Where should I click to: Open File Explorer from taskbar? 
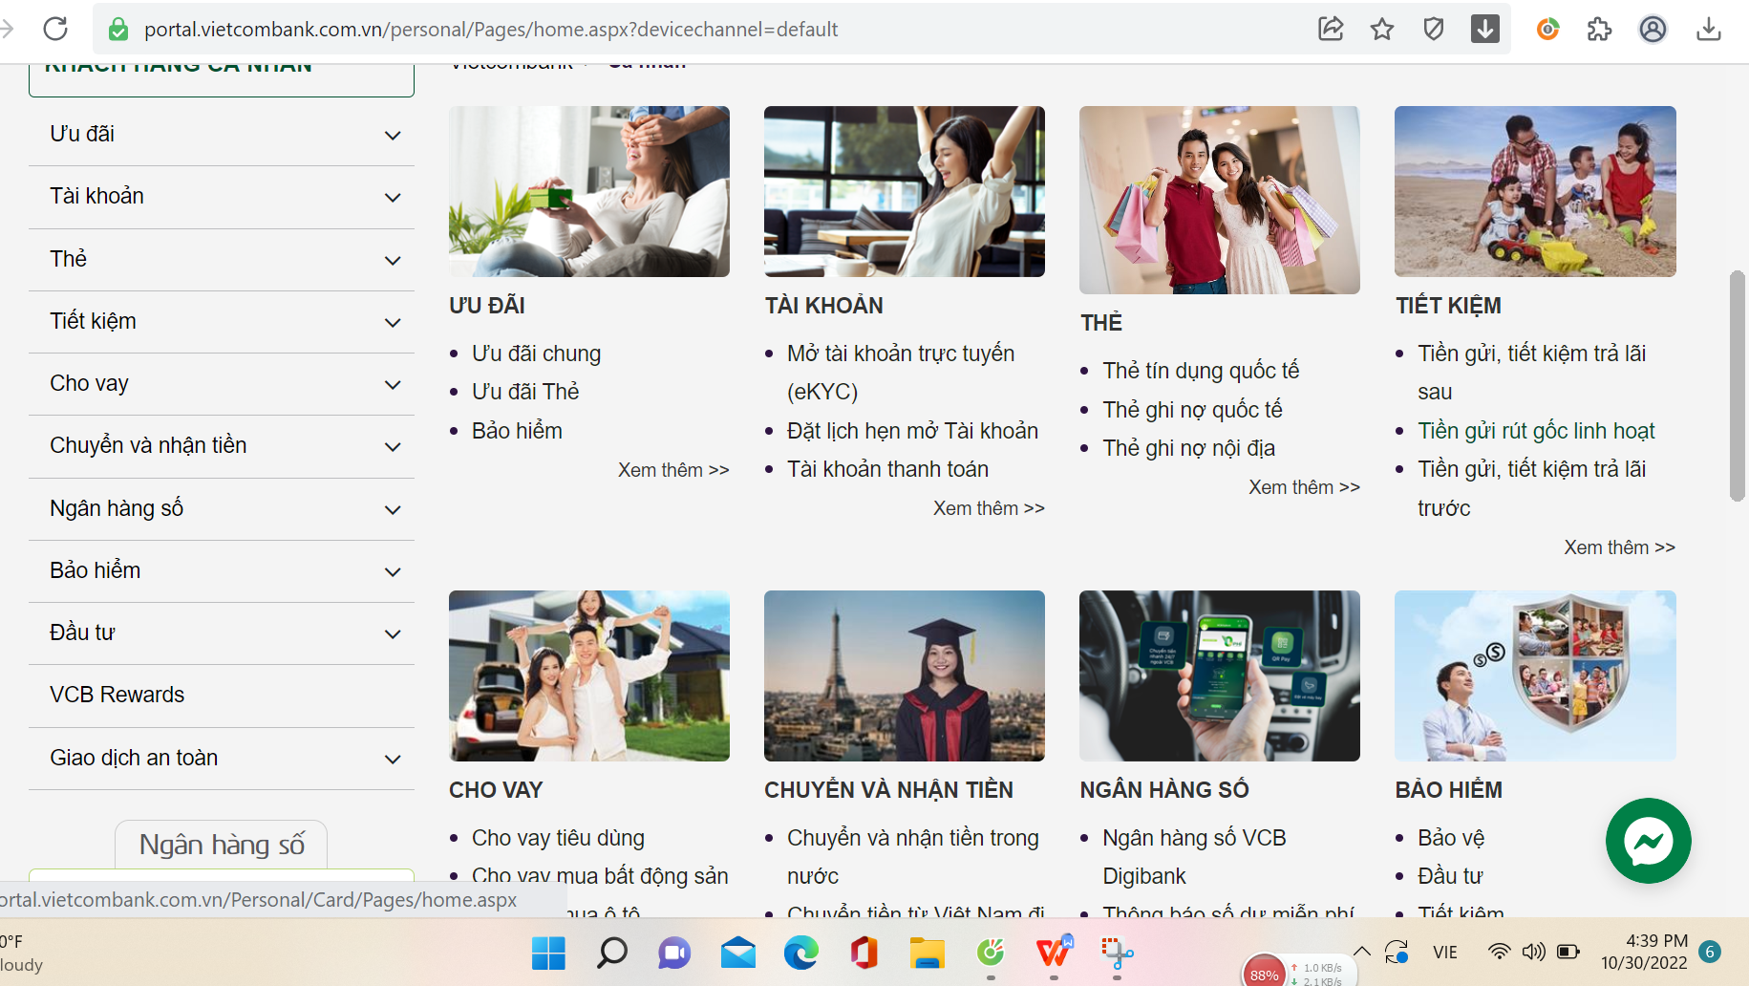pos(927,953)
